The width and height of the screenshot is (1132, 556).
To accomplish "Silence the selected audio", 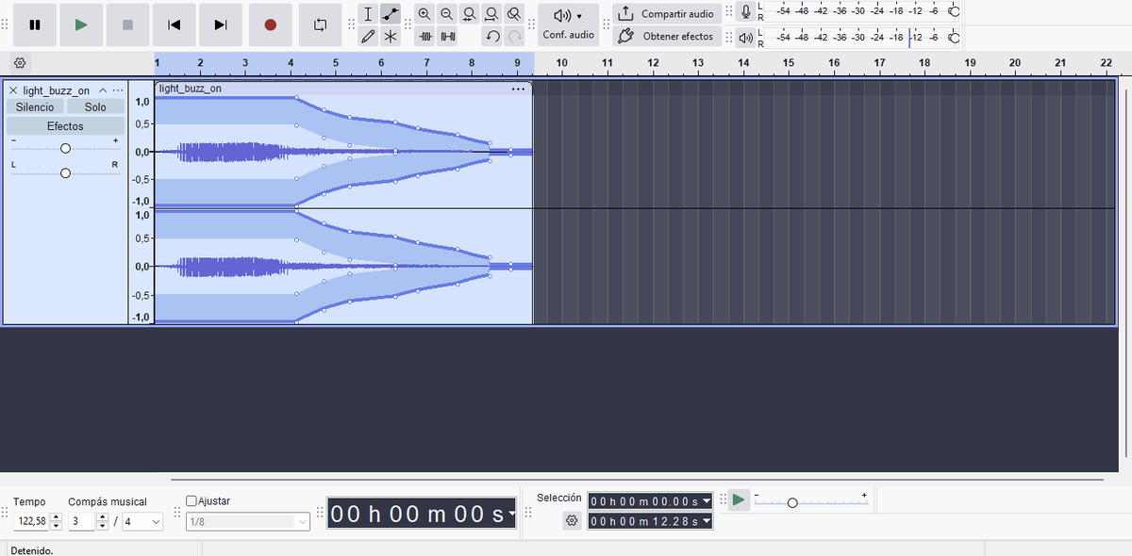I will pos(447,37).
